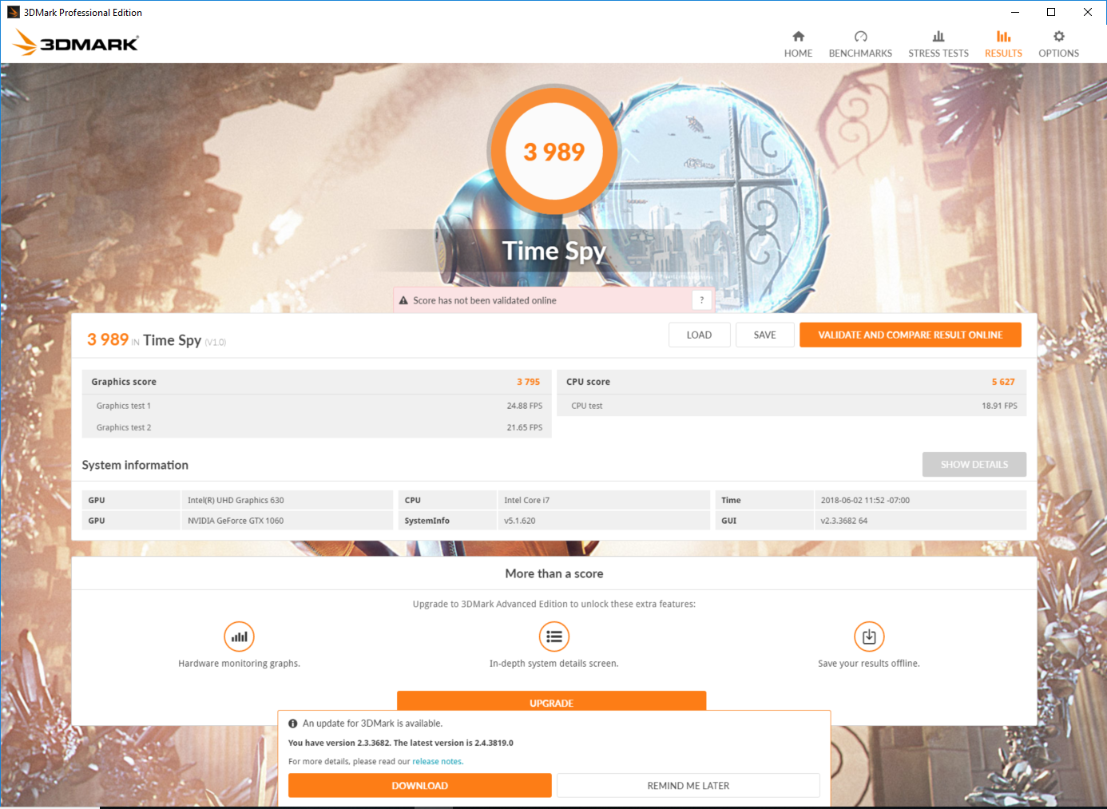The width and height of the screenshot is (1107, 809).
Task: Click the info icon in the update notice
Action: (292, 724)
